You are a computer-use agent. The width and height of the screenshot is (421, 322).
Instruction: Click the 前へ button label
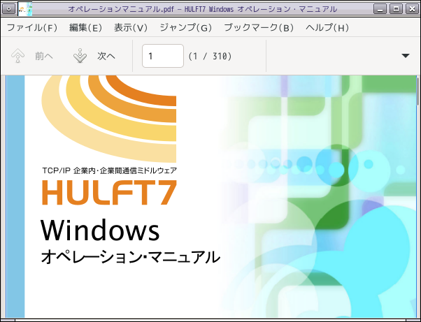pos(44,56)
